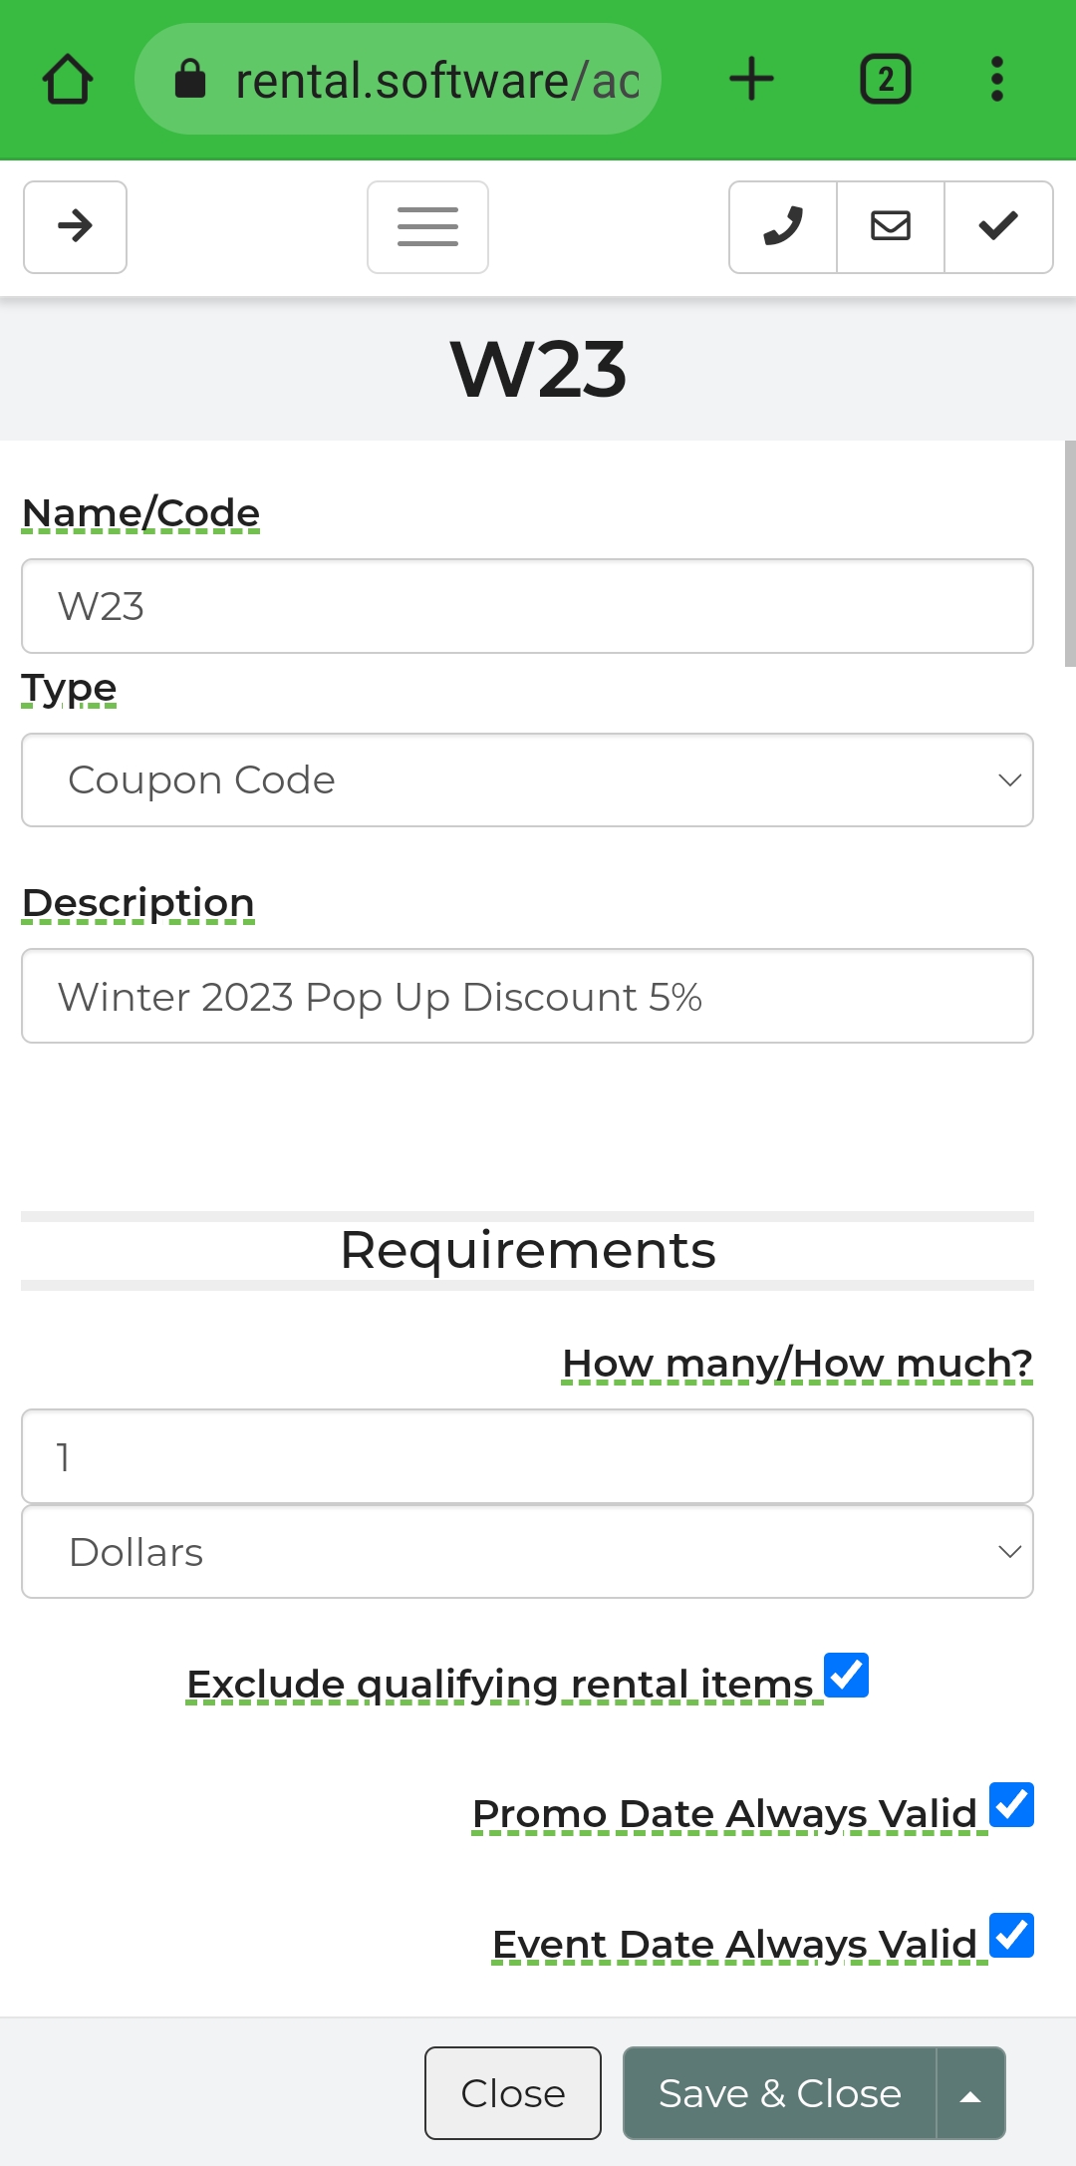Toggle Promo Date Always Valid checkbox
Image resolution: width=1076 pixels, height=2166 pixels.
click(x=1011, y=1805)
